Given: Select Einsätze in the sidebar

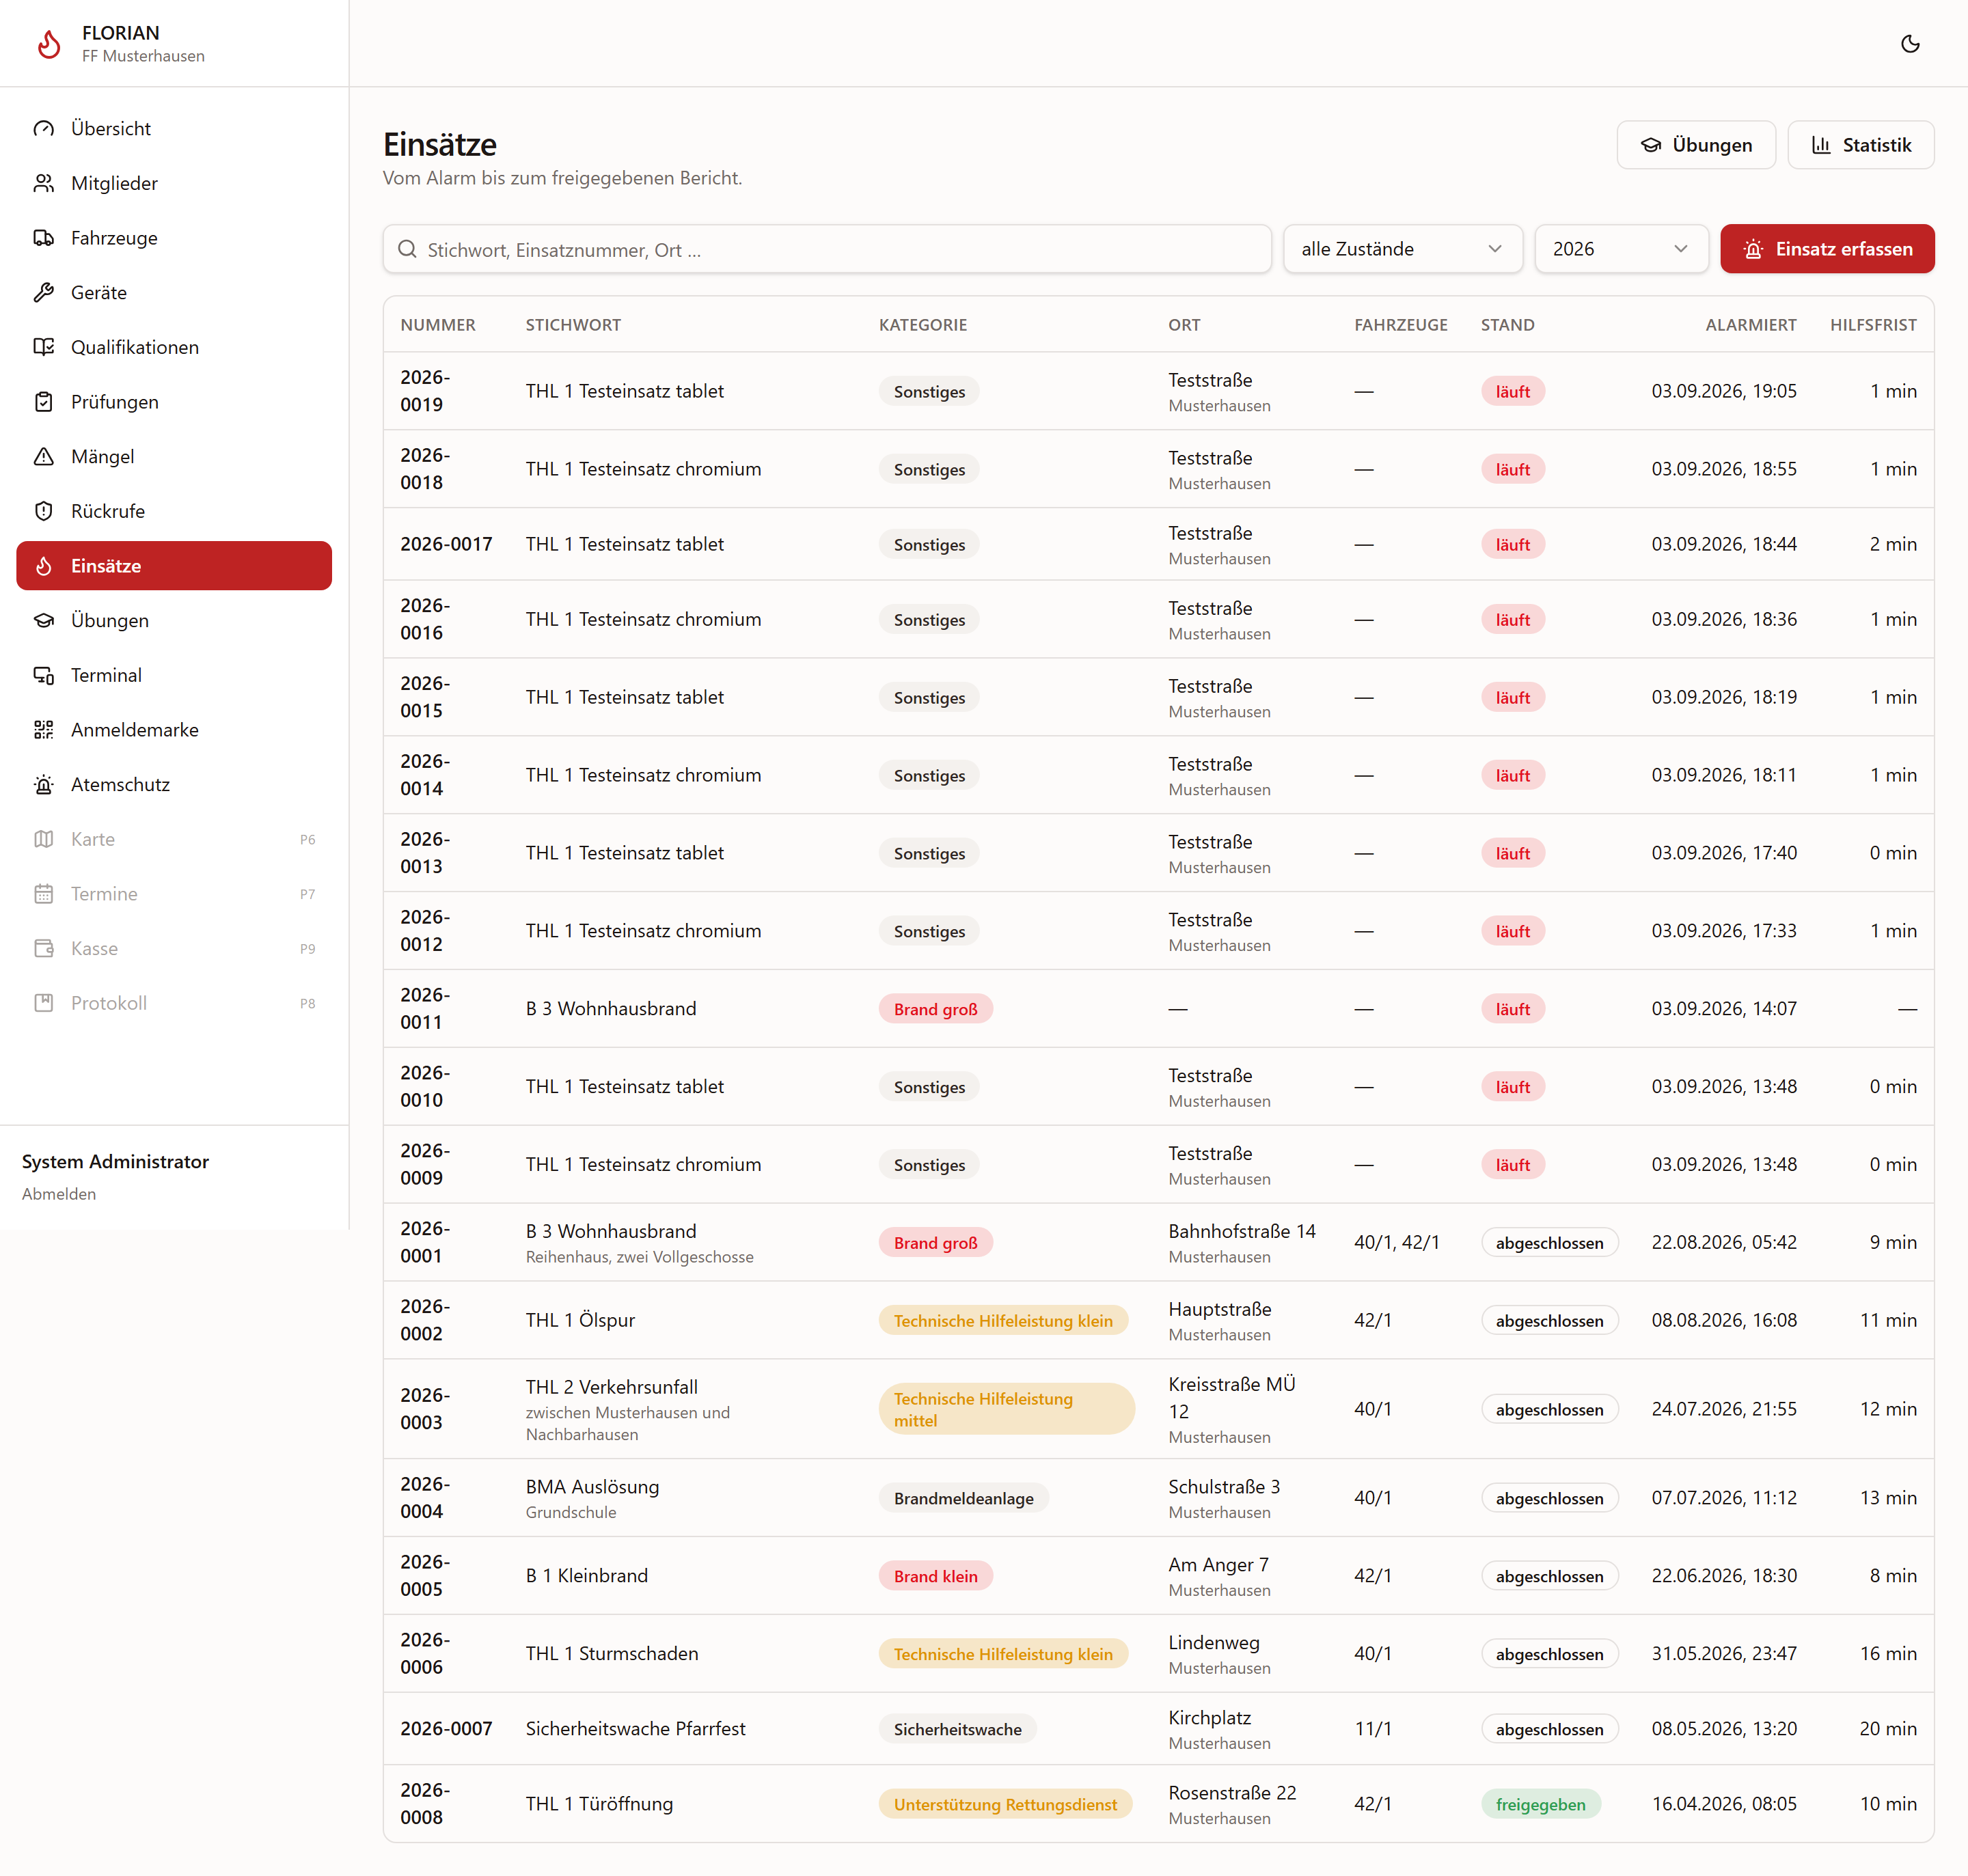Looking at the screenshot, I should click(x=174, y=566).
